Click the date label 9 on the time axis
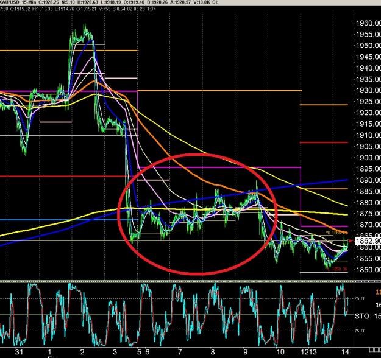 click(x=246, y=352)
